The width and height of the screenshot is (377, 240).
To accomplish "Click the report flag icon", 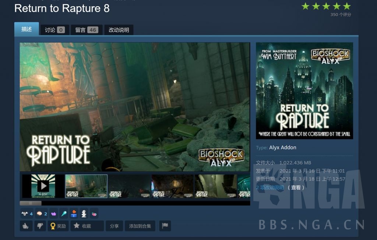I will click(x=165, y=226).
